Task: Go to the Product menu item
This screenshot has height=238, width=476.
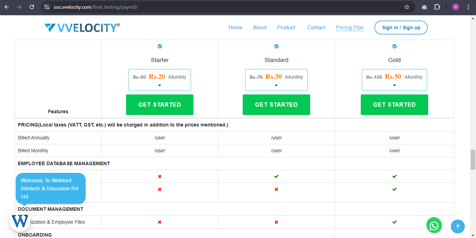Action: (x=286, y=28)
